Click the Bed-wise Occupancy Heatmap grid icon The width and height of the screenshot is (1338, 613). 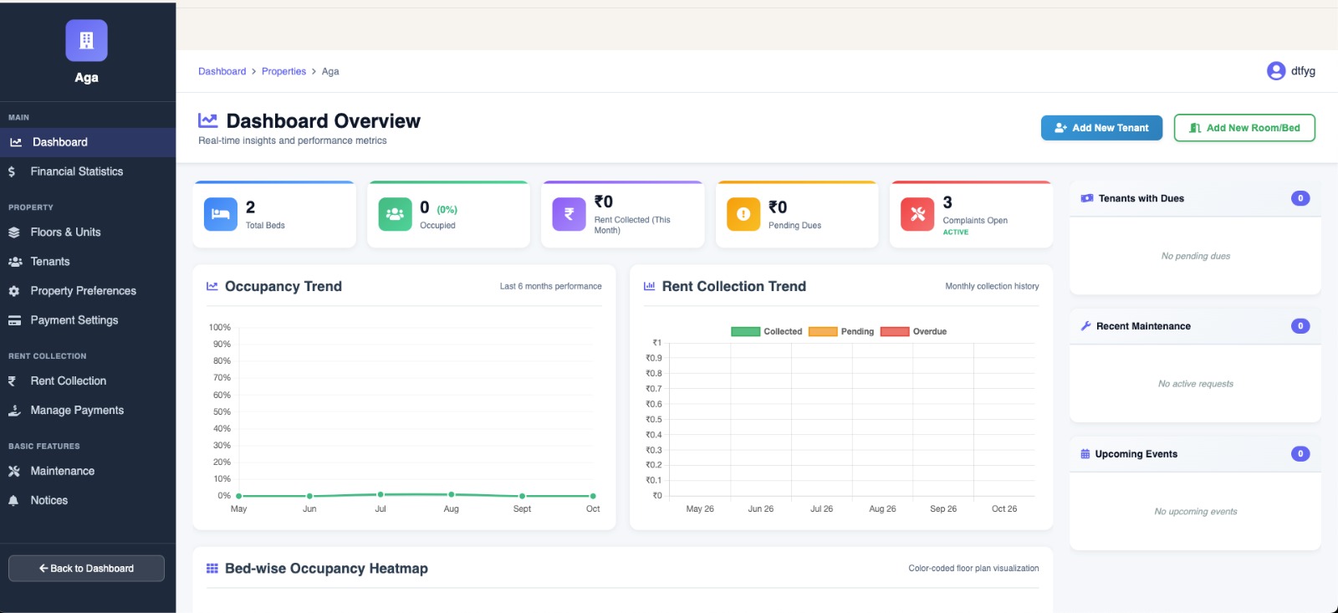coord(212,569)
